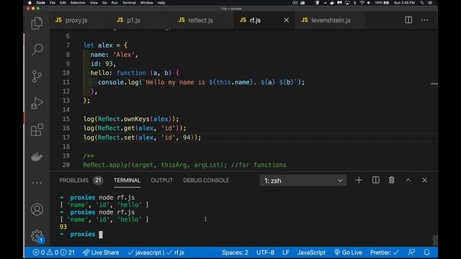461x259 pixels.
Task: Click Reflect.set on line 17
Action: coord(116,137)
